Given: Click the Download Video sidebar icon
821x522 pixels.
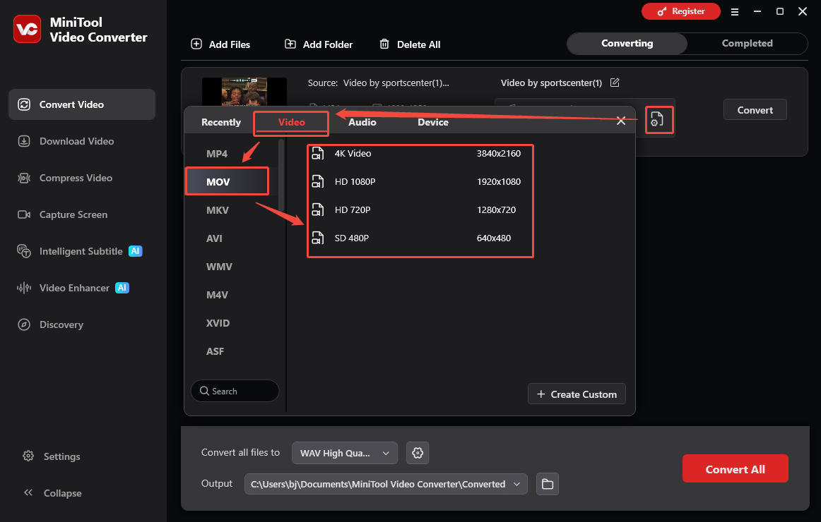Looking at the screenshot, I should point(24,141).
